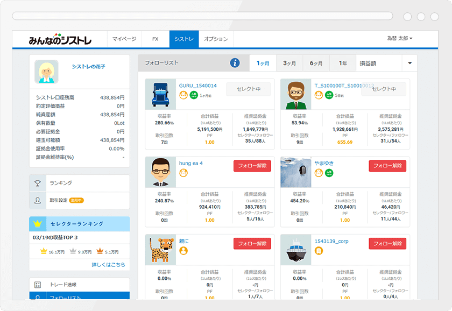Switch to the オプション tab

[x=215, y=39]
